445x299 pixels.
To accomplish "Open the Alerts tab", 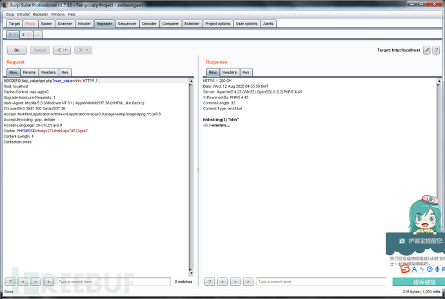I will [x=268, y=24].
